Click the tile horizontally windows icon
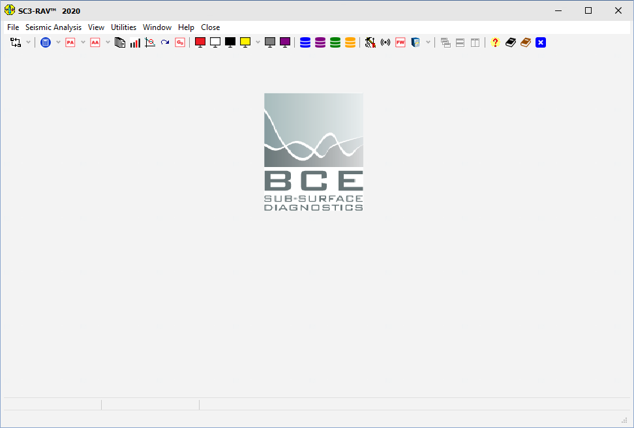This screenshot has height=428, width=634. (460, 42)
